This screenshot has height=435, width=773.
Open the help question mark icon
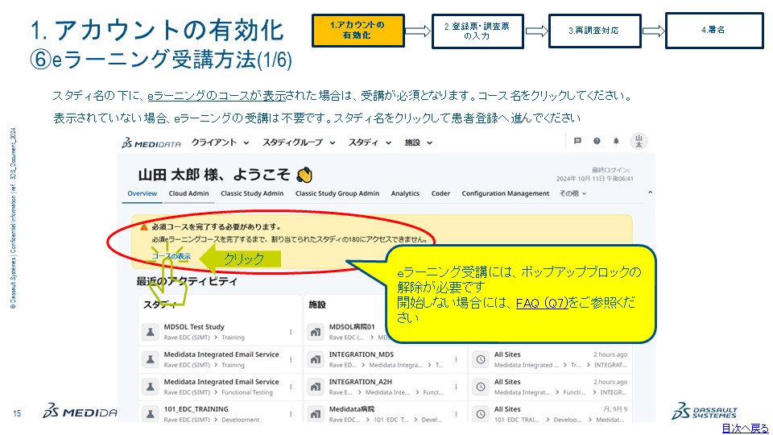(597, 141)
